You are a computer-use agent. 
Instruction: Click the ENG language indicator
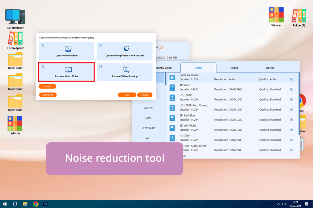coord(285,204)
